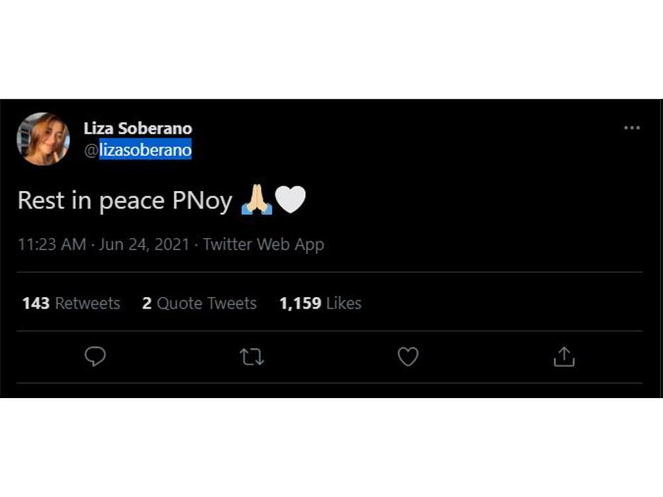Viewport: 663px width, 497px height.
Task: Click the highlighted @lizasoberano handle
Action: click(x=145, y=150)
